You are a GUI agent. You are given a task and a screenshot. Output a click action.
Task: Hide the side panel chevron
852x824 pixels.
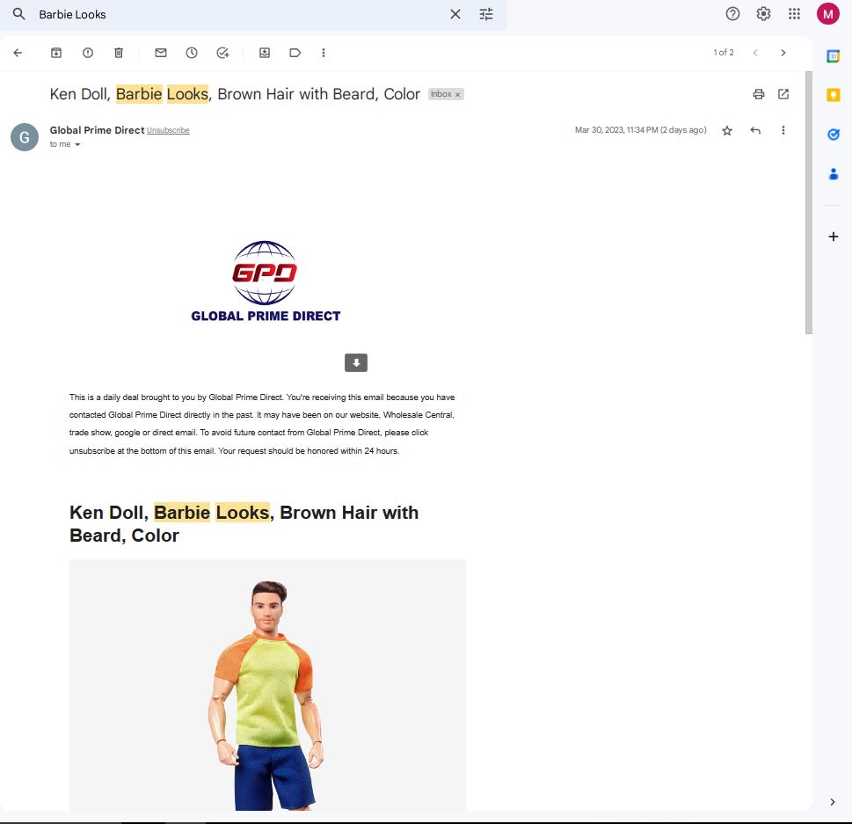[833, 802]
